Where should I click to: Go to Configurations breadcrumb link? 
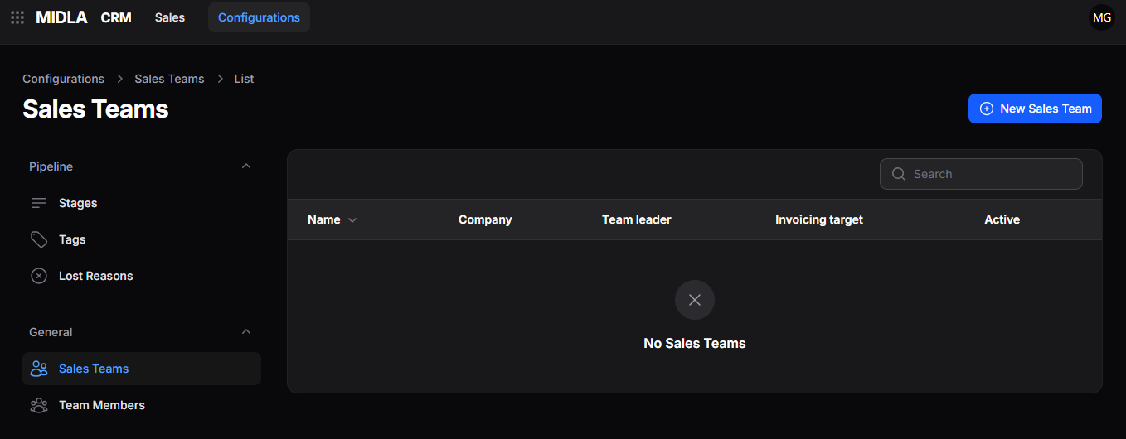click(63, 79)
